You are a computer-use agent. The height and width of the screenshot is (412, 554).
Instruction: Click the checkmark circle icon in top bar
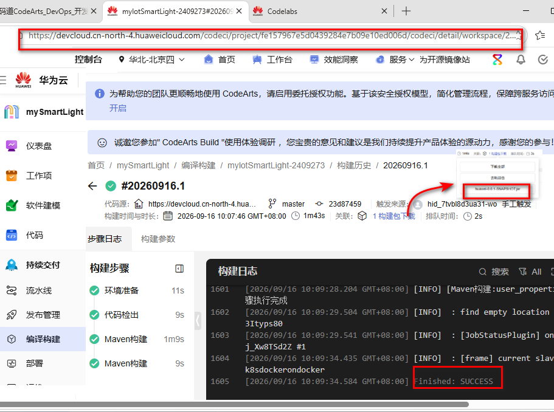pos(542,60)
